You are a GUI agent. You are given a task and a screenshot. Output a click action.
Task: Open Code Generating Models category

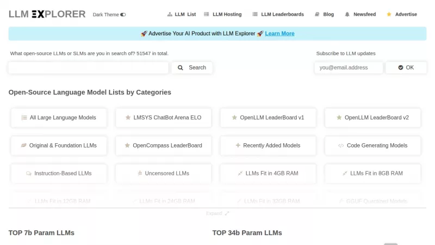tap(372, 145)
